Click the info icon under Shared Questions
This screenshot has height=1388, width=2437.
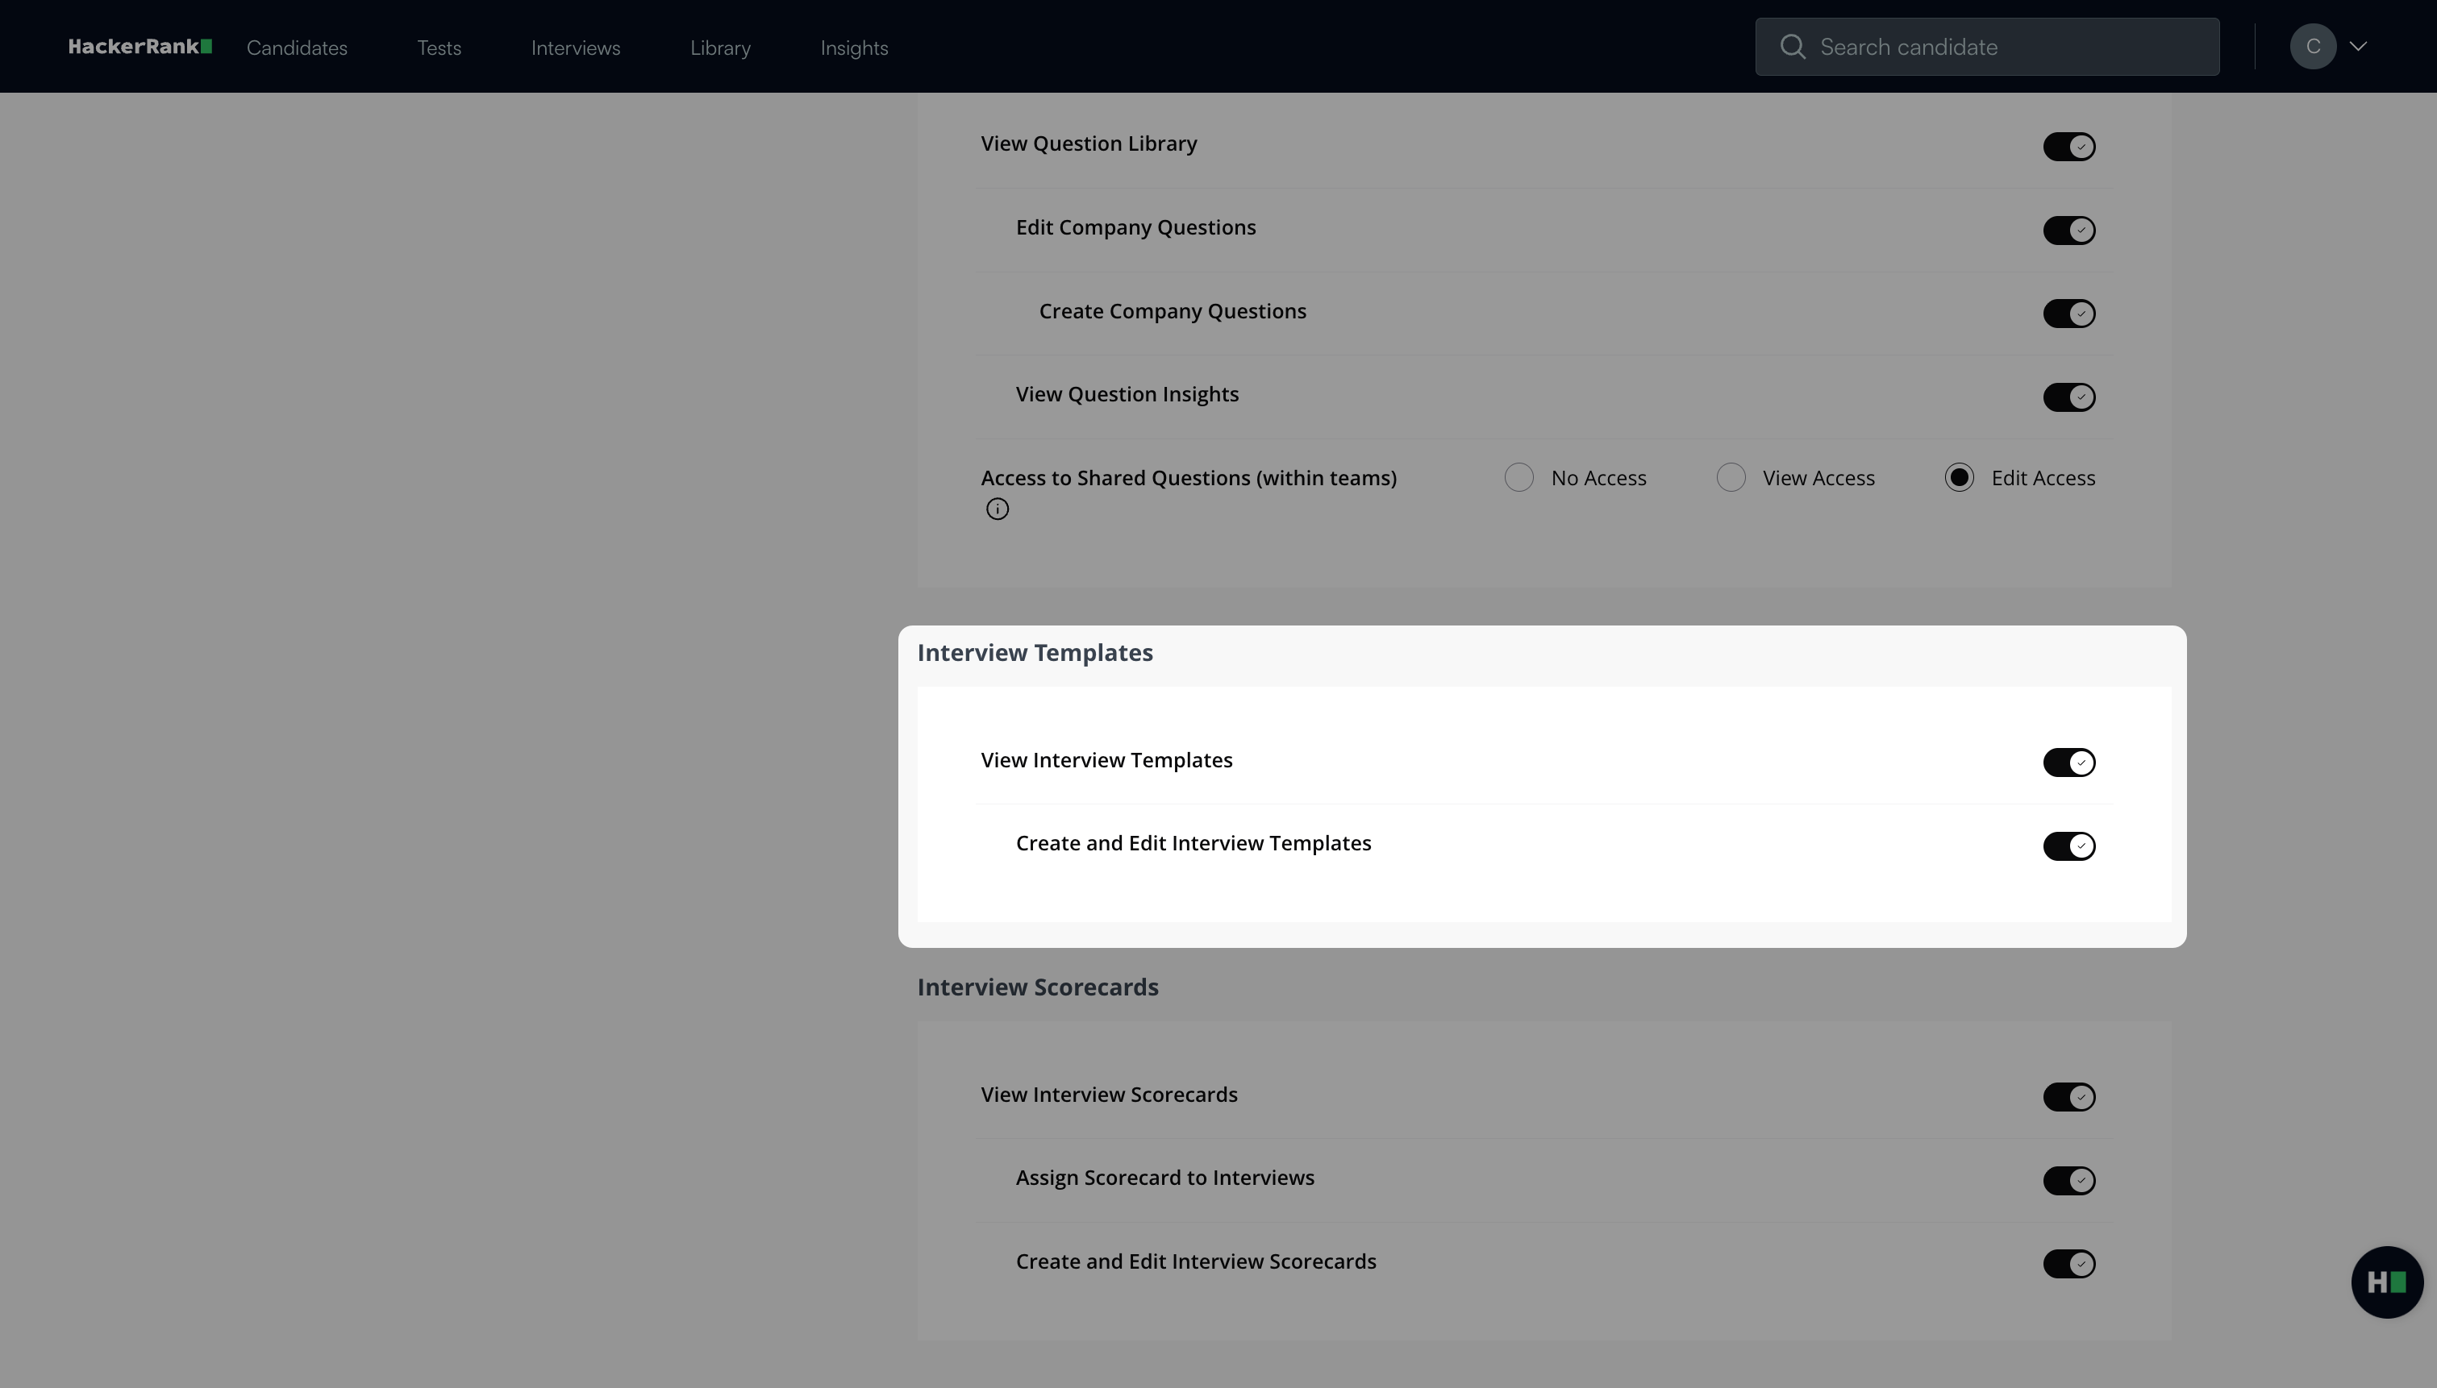[x=998, y=509]
